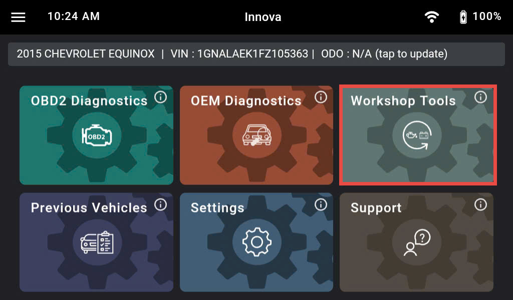
Task: Open the Workshop Tools label
Action: (x=403, y=101)
